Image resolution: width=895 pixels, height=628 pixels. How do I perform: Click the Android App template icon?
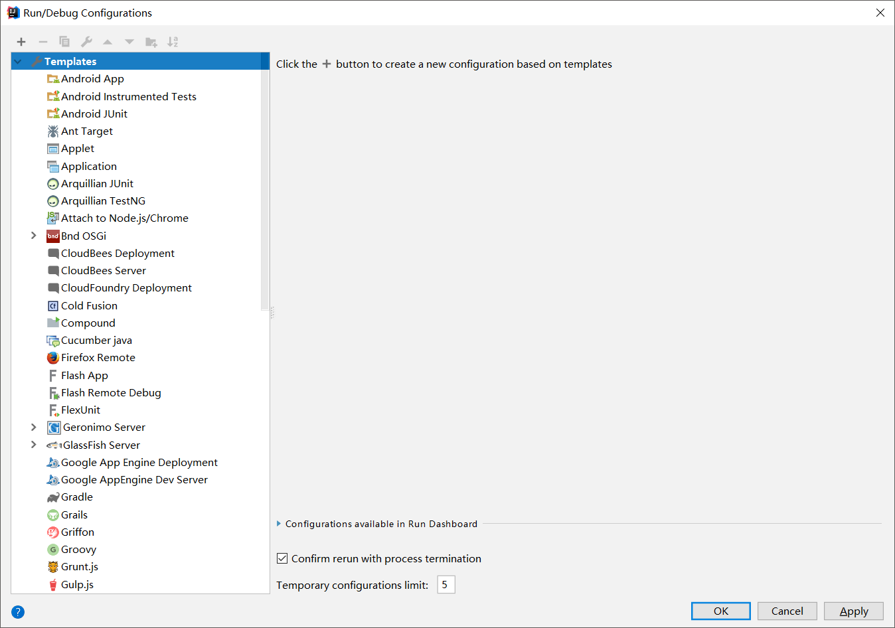[x=53, y=79]
